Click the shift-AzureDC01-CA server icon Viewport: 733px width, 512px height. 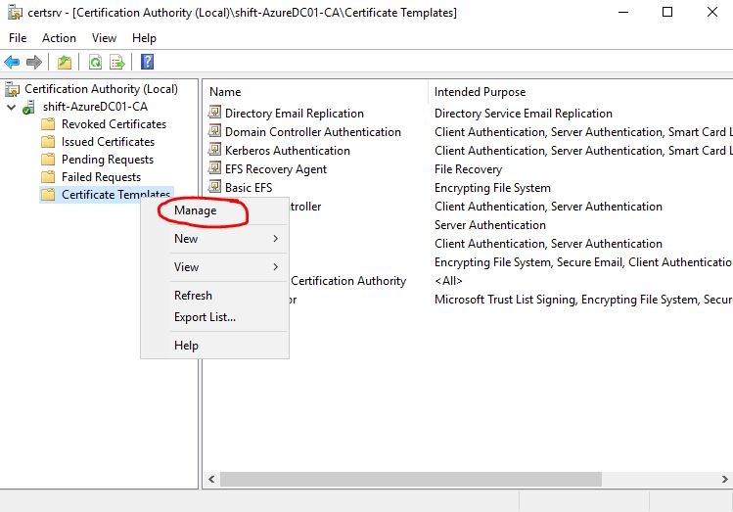point(30,107)
